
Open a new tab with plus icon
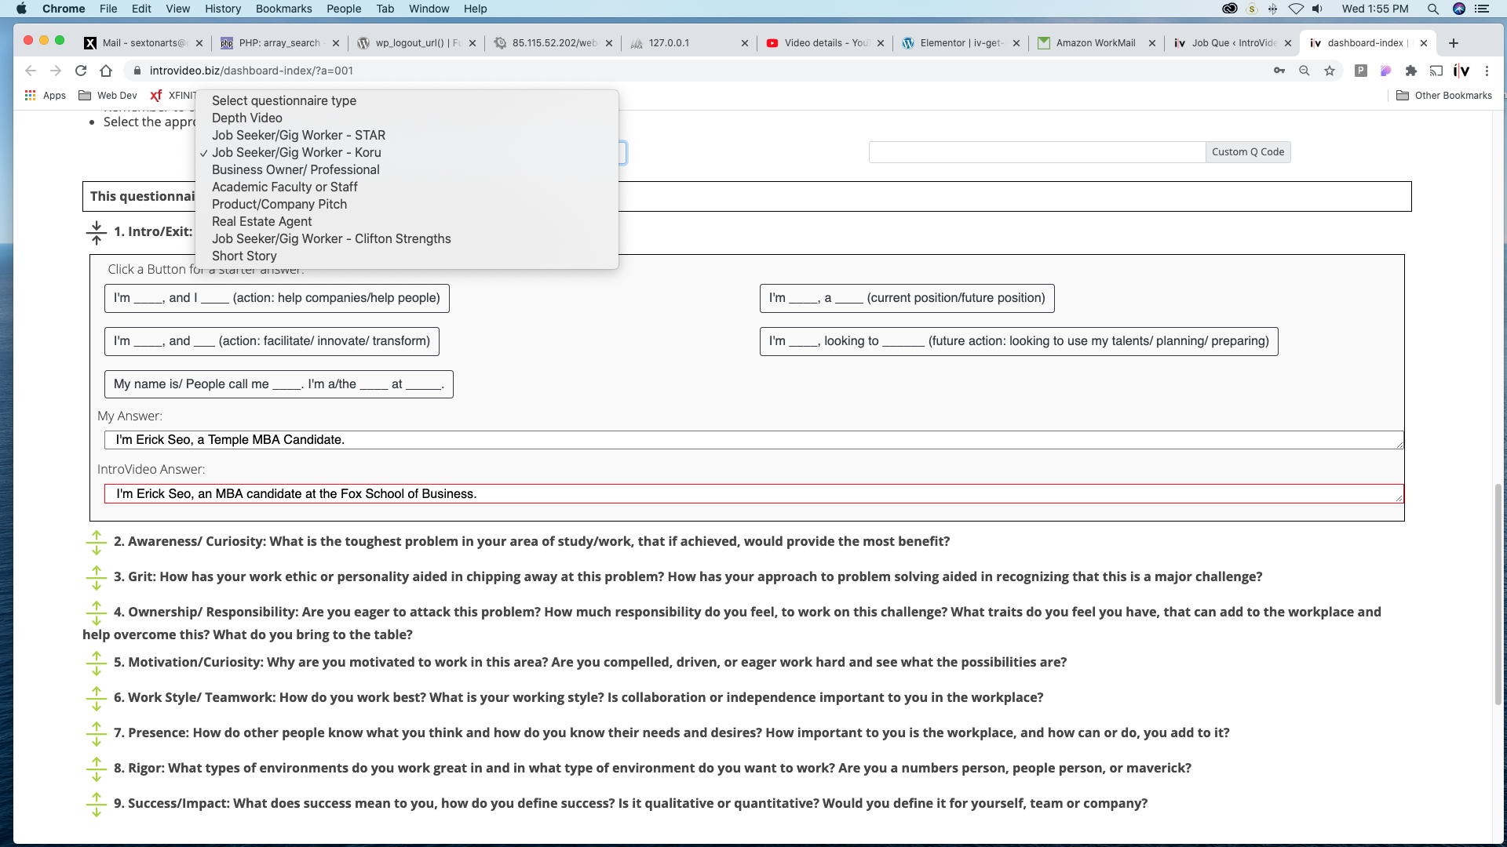point(1454,43)
